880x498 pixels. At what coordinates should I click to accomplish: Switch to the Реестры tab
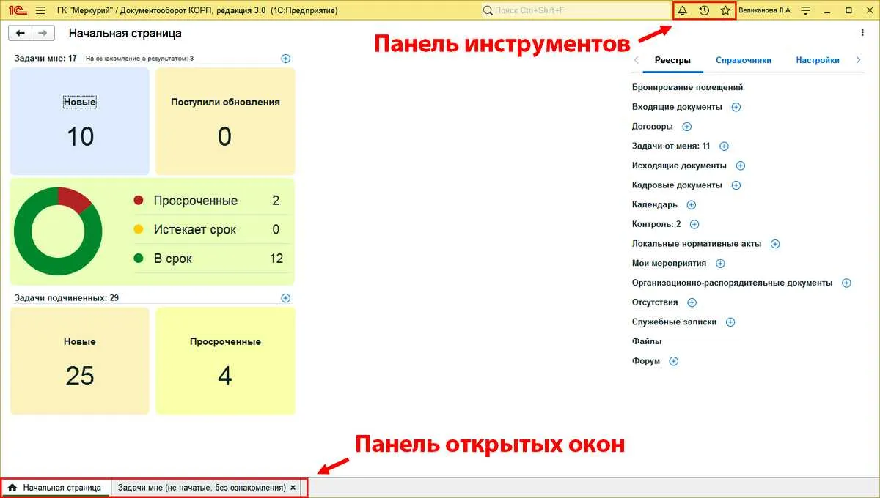pyautogui.click(x=672, y=60)
